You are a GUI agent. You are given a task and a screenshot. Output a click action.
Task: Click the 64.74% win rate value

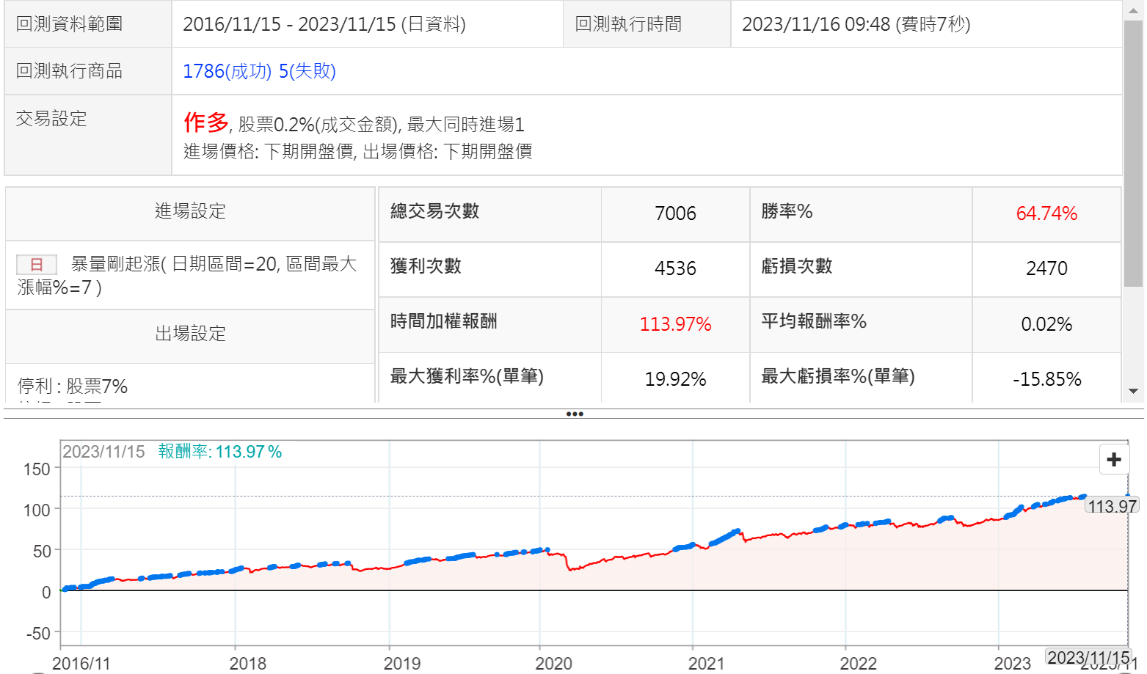pos(1046,213)
